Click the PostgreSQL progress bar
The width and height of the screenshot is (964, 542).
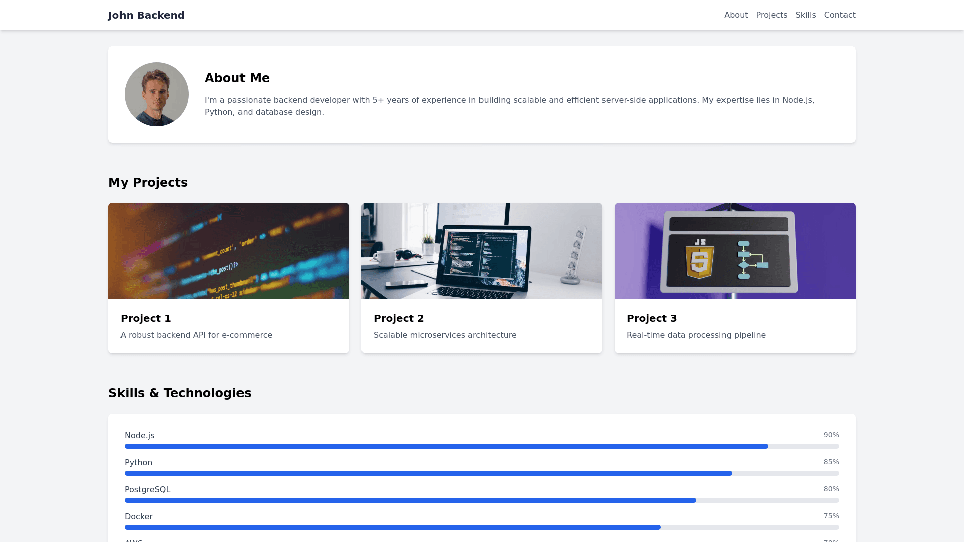pos(482,500)
